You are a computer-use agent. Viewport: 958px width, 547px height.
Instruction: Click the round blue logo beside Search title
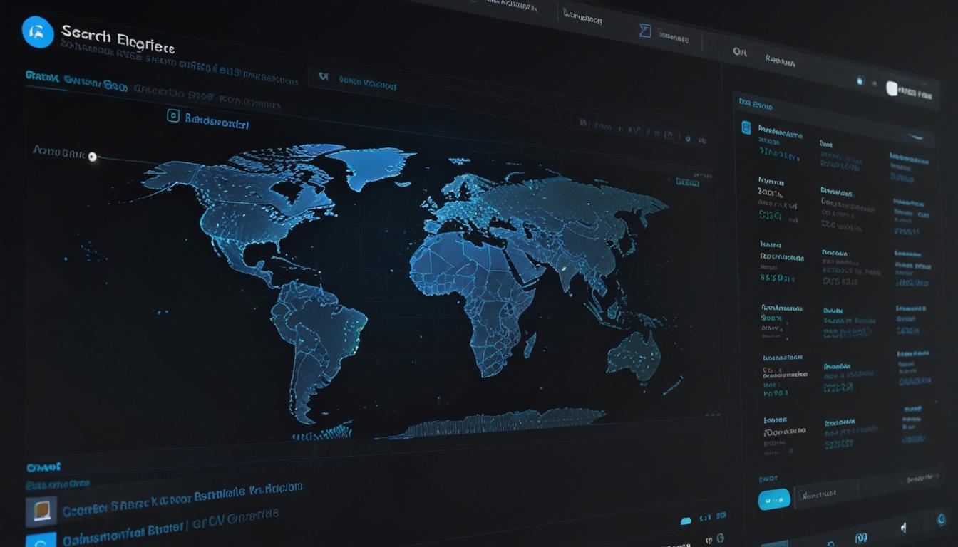(38, 32)
